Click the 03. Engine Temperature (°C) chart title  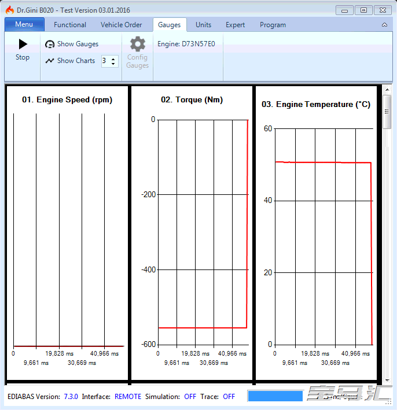click(x=316, y=104)
